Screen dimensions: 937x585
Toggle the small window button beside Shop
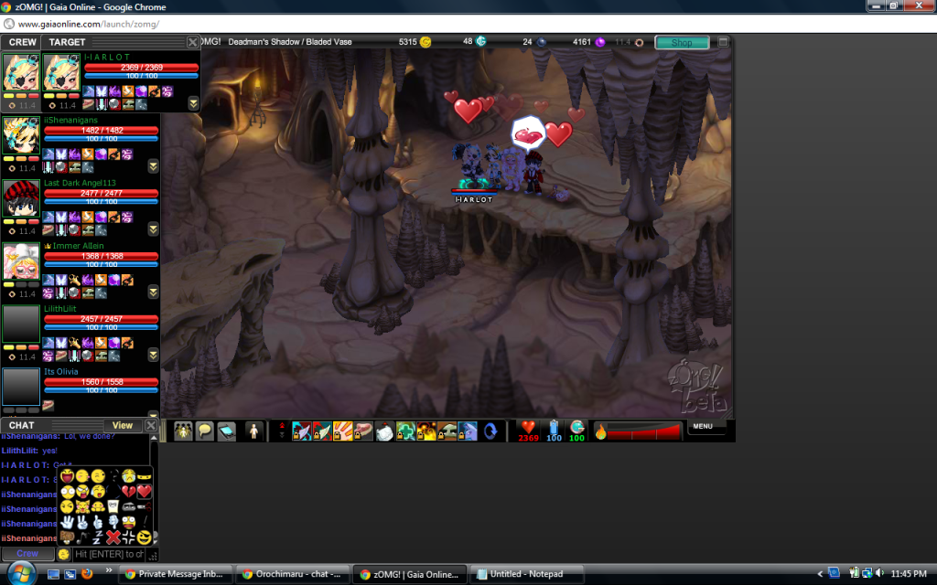723,42
